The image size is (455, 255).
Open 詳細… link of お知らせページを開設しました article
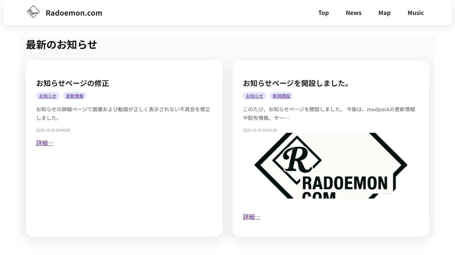click(x=251, y=216)
